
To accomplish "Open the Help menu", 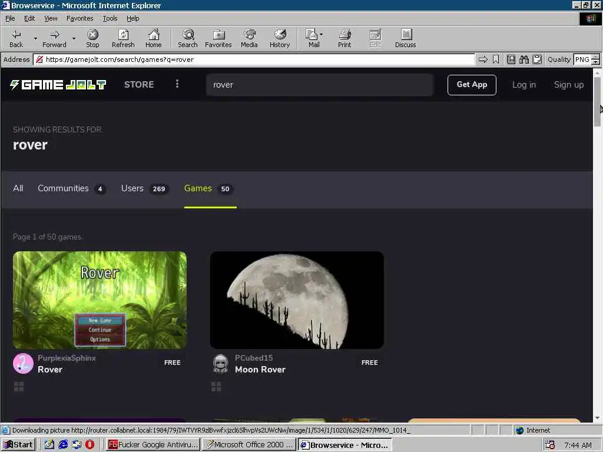I will point(132,18).
